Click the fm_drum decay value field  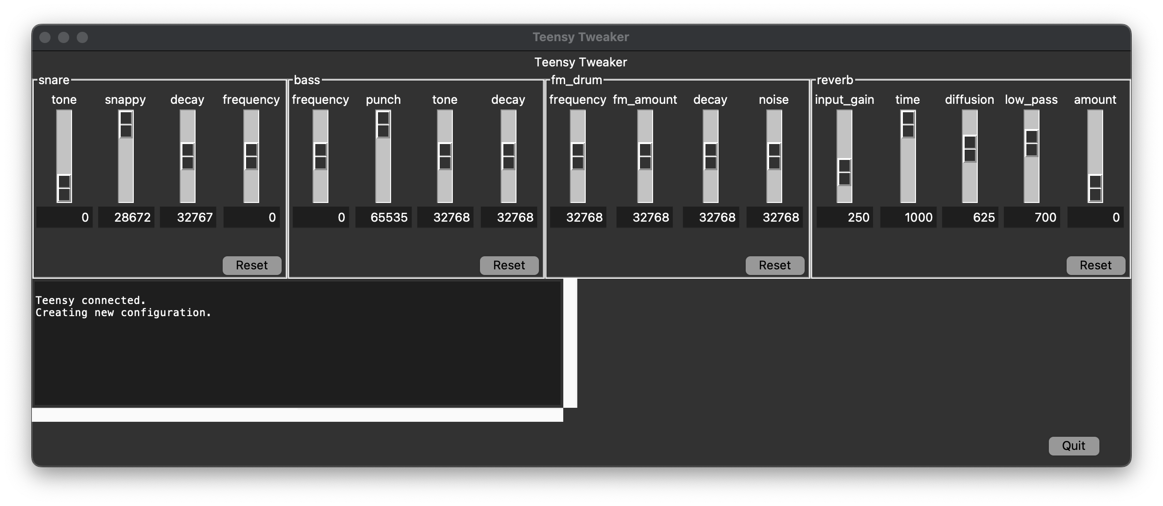tap(711, 217)
